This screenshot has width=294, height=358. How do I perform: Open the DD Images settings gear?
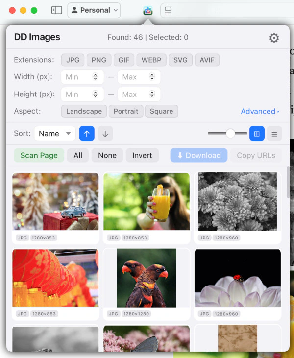(x=274, y=38)
